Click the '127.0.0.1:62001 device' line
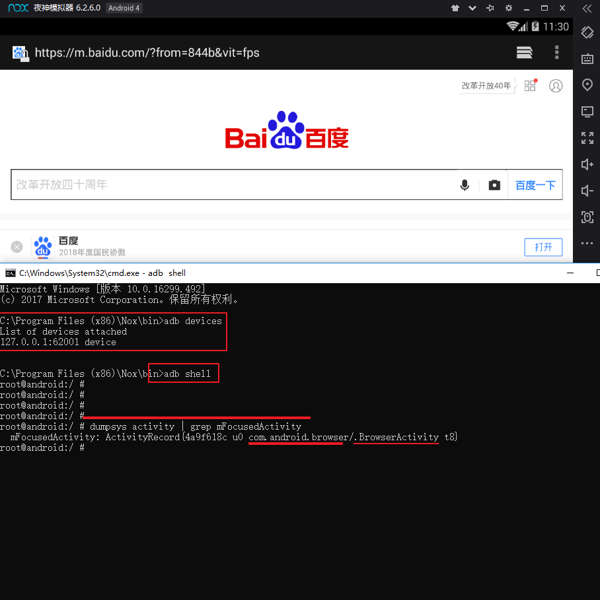This screenshot has height=600, width=600. pos(58,342)
